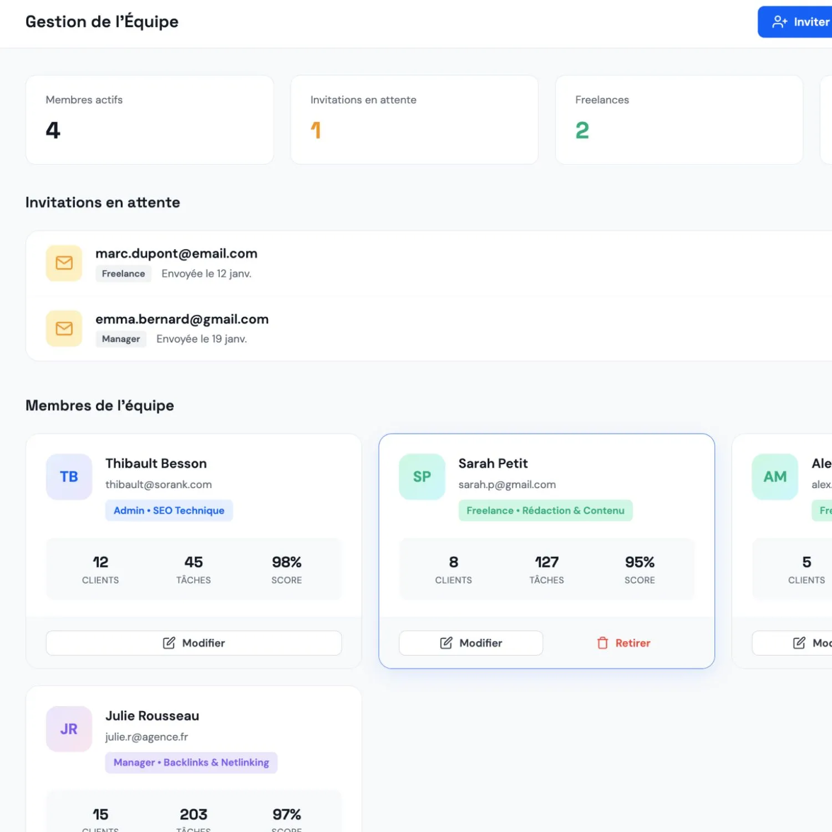
Task: Click Modifier on Sarah Petit's card
Action: coord(471,643)
